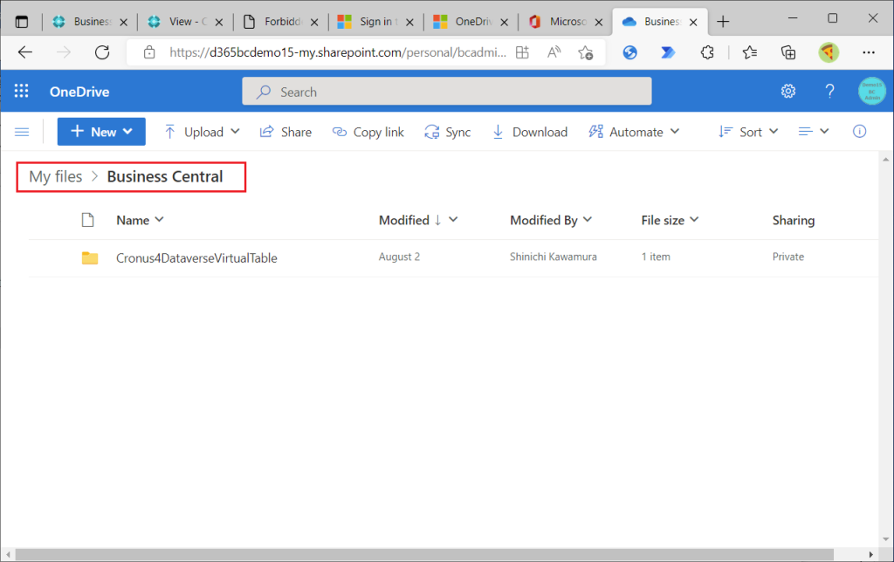The height and width of the screenshot is (562, 894).
Task: Go to My files breadcrumb
Action: 56,176
